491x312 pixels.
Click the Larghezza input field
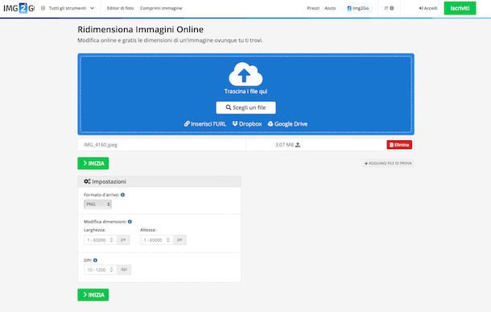(x=100, y=240)
